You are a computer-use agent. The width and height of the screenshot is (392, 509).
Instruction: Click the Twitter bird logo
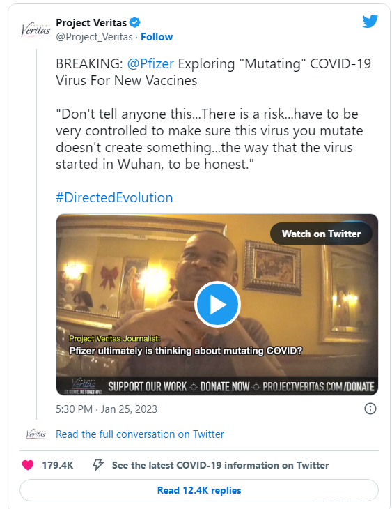[x=370, y=22]
